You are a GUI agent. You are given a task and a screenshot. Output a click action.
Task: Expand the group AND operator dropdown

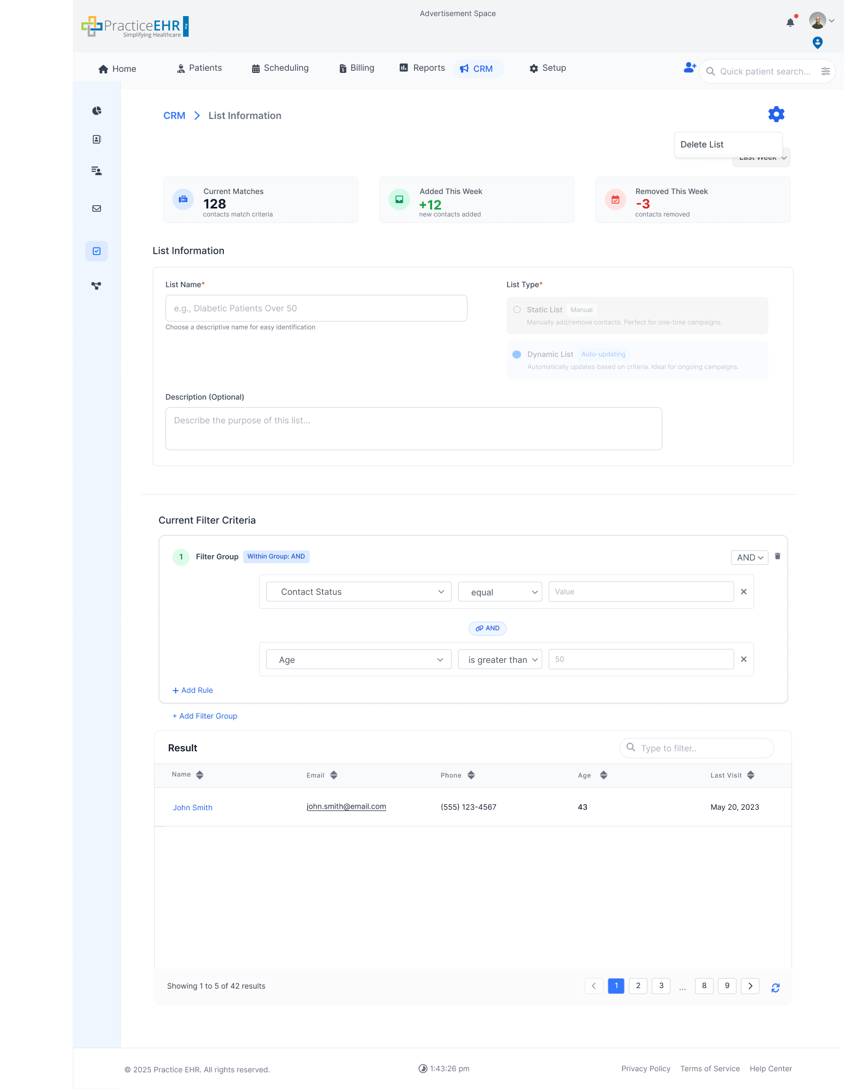click(749, 557)
